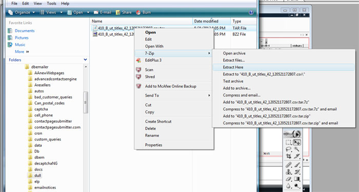Open the Pictures favorite link
This screenshot has width=359, height=192.
point(18,38)
